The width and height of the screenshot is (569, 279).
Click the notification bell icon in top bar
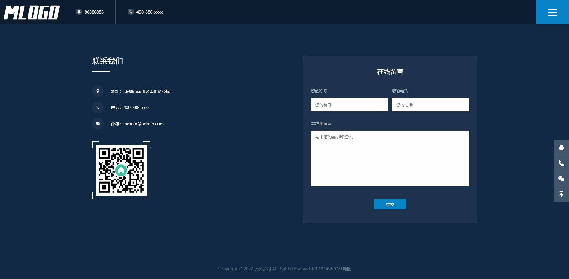point(79,12)
